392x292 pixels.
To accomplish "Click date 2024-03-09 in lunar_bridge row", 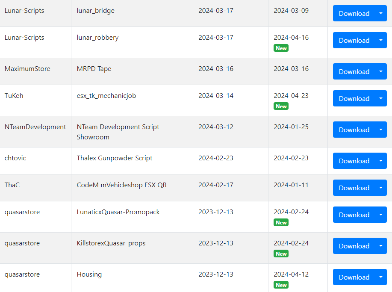I will point(291,11).
